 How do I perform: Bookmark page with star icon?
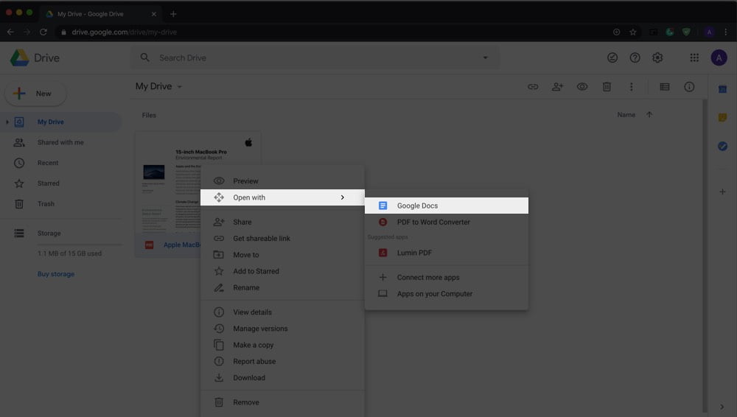(632, 32)
